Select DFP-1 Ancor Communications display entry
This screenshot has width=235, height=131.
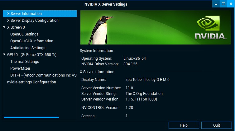pyautogui.click(x=43, y=75)
